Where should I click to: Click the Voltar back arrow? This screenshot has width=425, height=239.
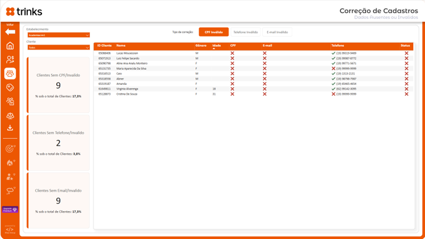[10, 31]
